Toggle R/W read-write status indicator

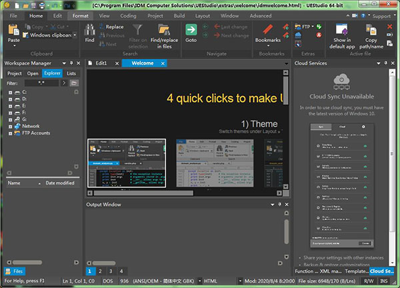369,281
